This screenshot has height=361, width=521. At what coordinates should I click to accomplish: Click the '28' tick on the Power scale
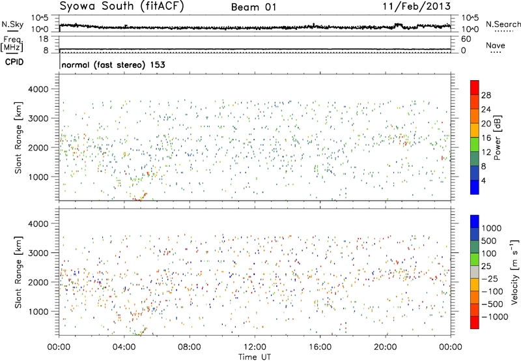[x=486, y=95]
